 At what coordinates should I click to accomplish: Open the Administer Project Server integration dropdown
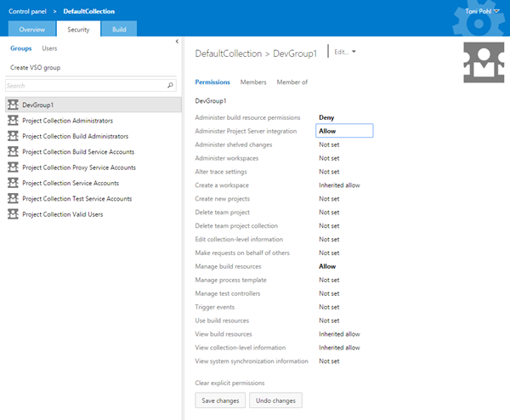[343, 131]
